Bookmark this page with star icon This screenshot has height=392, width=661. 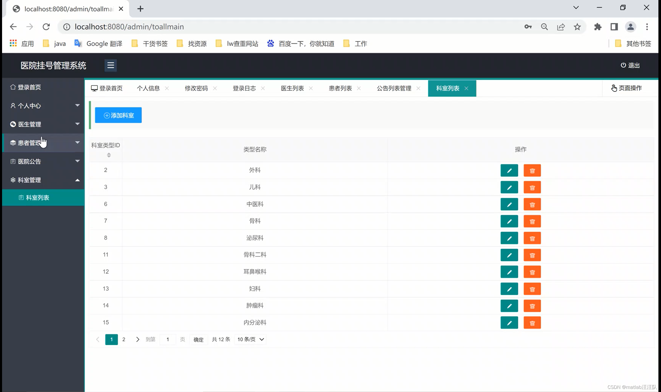tap(577, 27)
